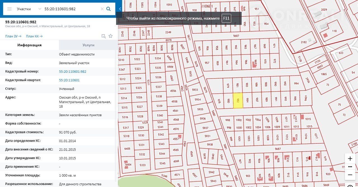Switch to the Информация tab
The width and height of the screenshot is (358, 187).
[29, 45]
